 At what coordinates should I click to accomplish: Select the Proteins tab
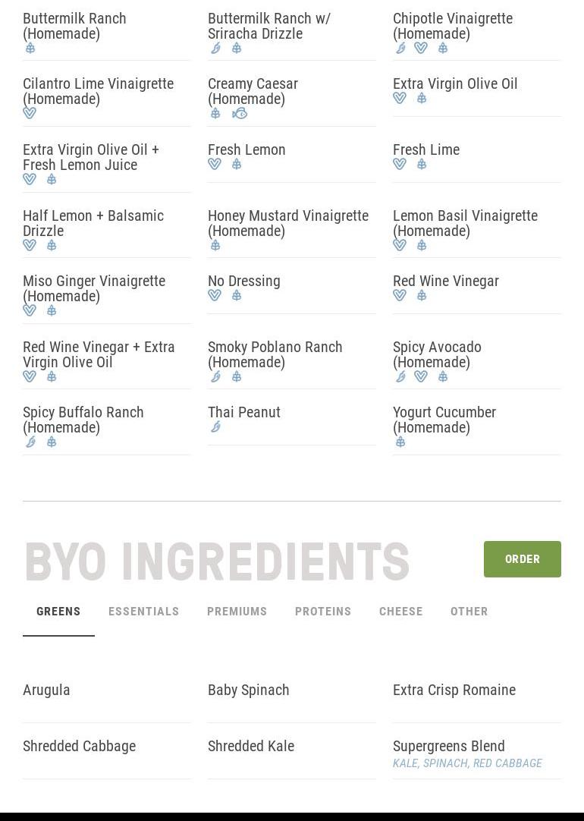click(x=323, y=612)
